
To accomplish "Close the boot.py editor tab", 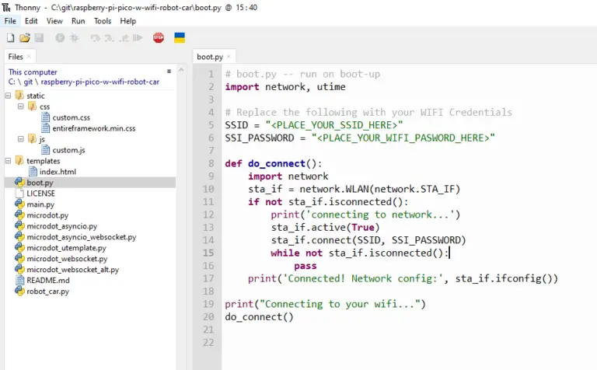I will tap(229, 57).
